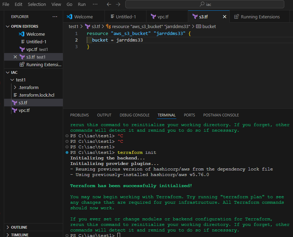Click the Welcome tab VS Code icon

[x=69, y=17]
